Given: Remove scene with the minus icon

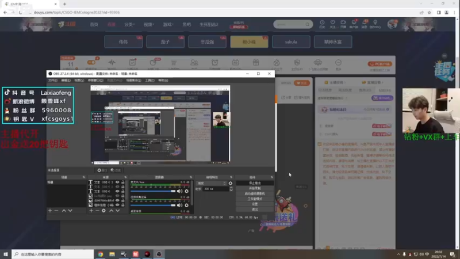Looking at the screenshot, I should coord(56,211).
